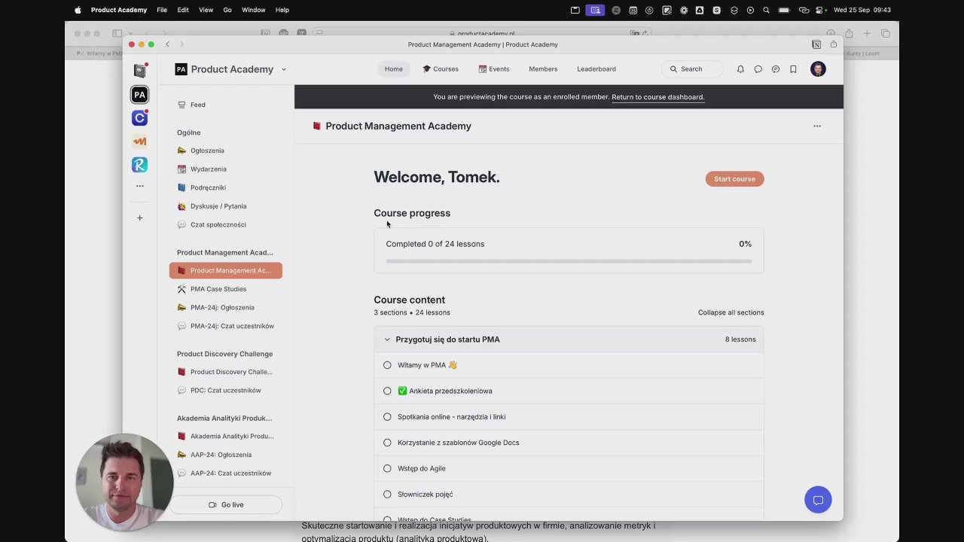
Task: Open the Apple menu
Action: pos(78,10)
